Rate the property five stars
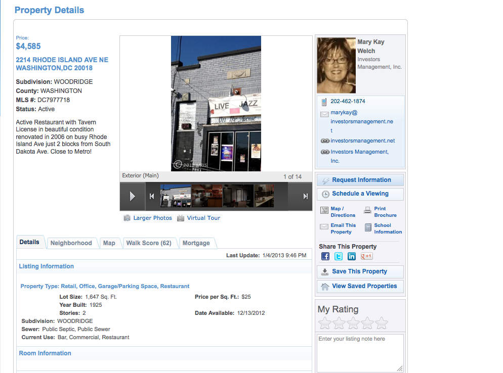 click(x=382, y=323)
